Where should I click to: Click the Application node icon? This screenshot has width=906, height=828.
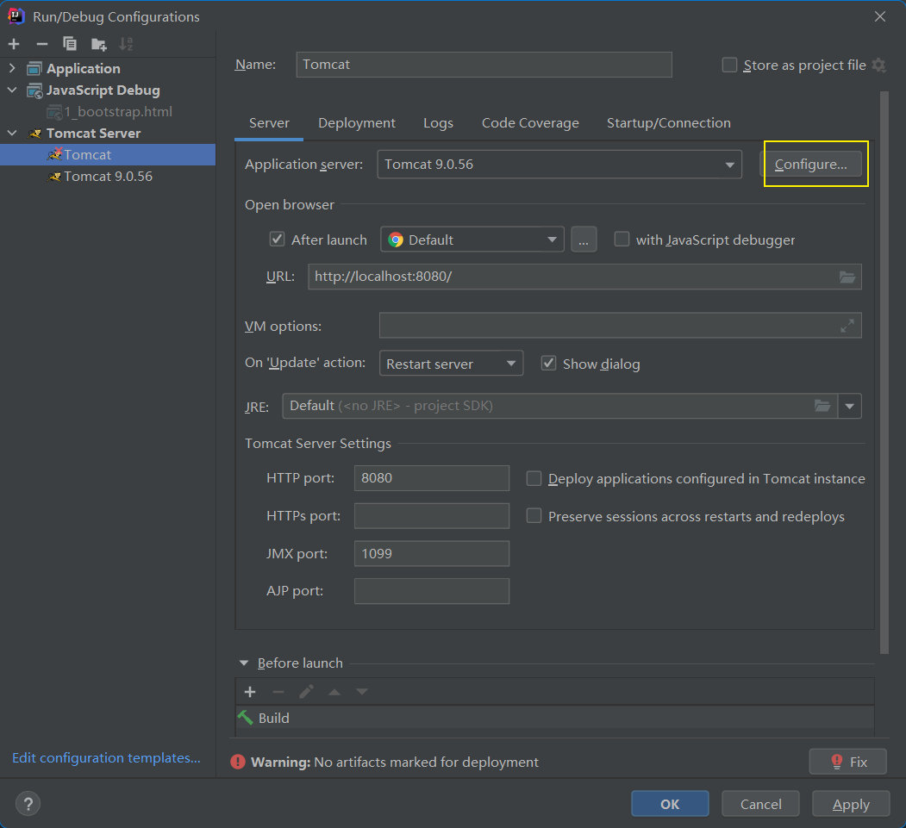coord(34,69)
